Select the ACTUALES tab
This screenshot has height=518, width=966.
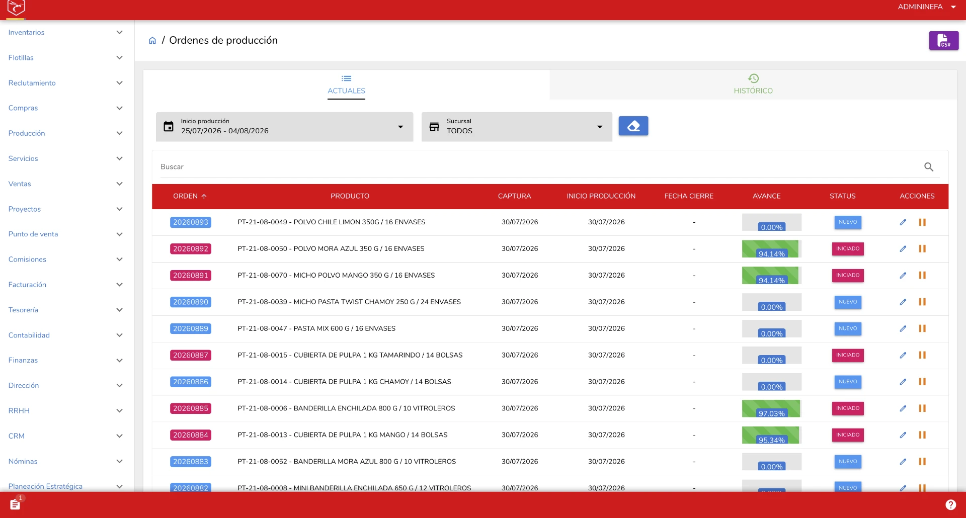(346, 84)
